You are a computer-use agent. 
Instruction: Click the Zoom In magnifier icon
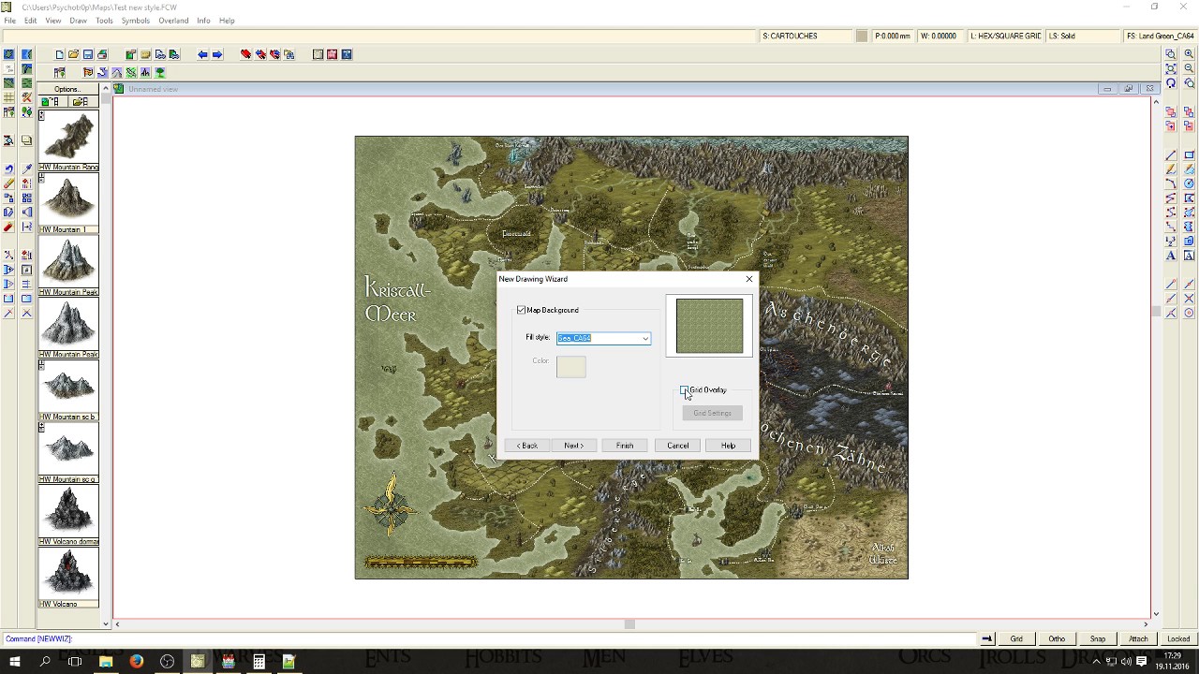(1189, 54)
